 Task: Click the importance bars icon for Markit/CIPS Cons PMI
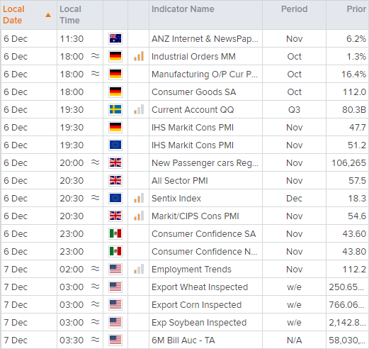(139, 216)
